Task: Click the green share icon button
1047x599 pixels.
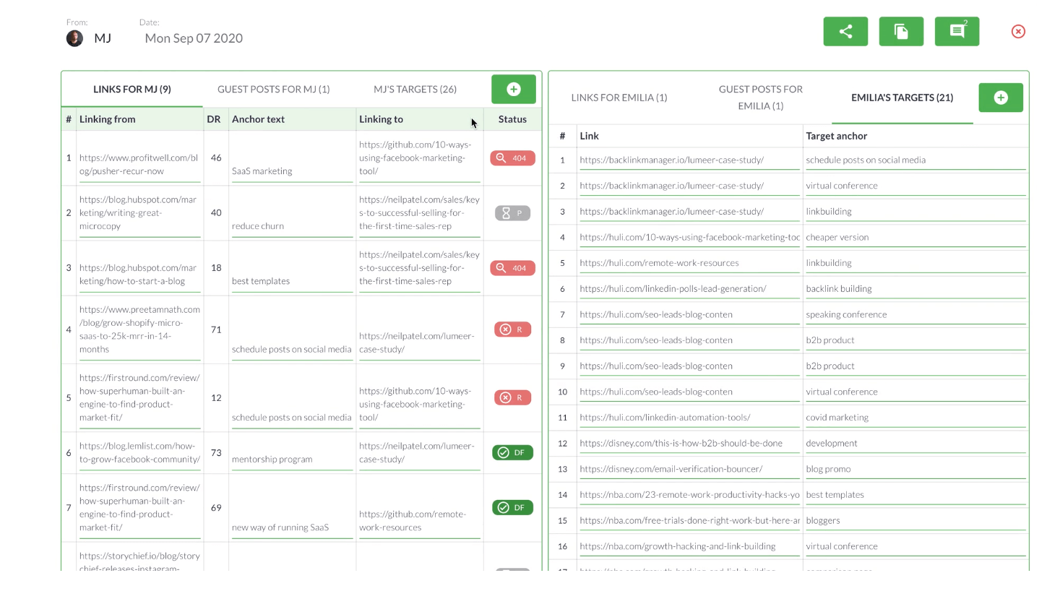Action: [x=845, y=31]
